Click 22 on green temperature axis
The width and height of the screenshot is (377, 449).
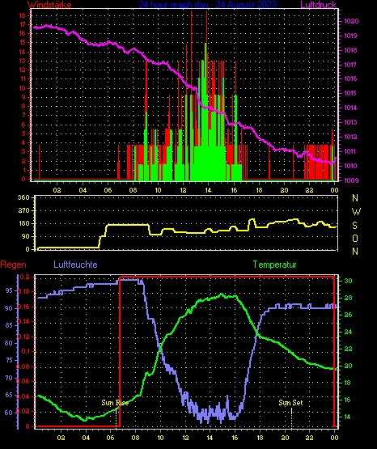[x=348, y=349]
